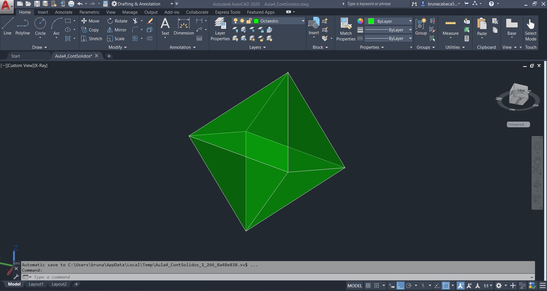Expand the Layers panel

tap(257, 47)
